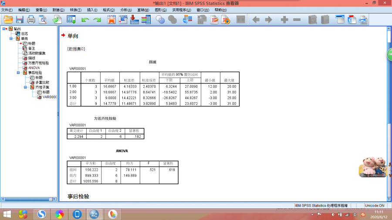Select ANOVA item in outline tree
This screenshot has height=220, width=392.
[x=34, y=68]
